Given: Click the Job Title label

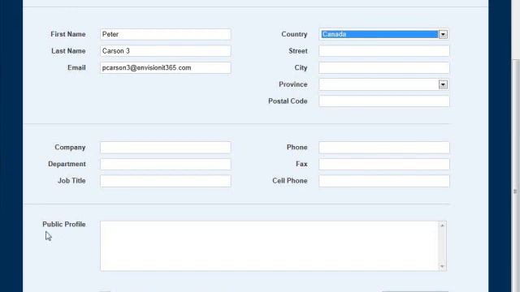Looking at the screenshot, I should tap(71, 181).
